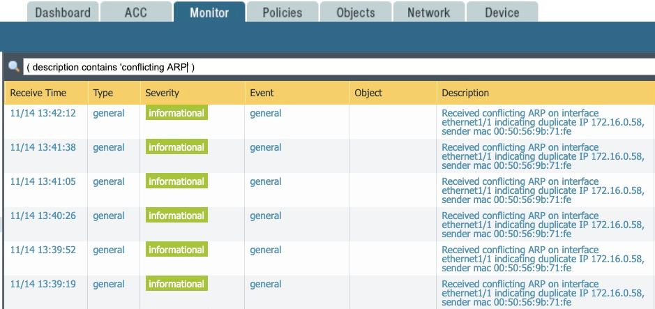This screenshot has width=655, height=309.
Task: Open the conflicting ARP description at 13:40:26
Action: coord(542,224)
